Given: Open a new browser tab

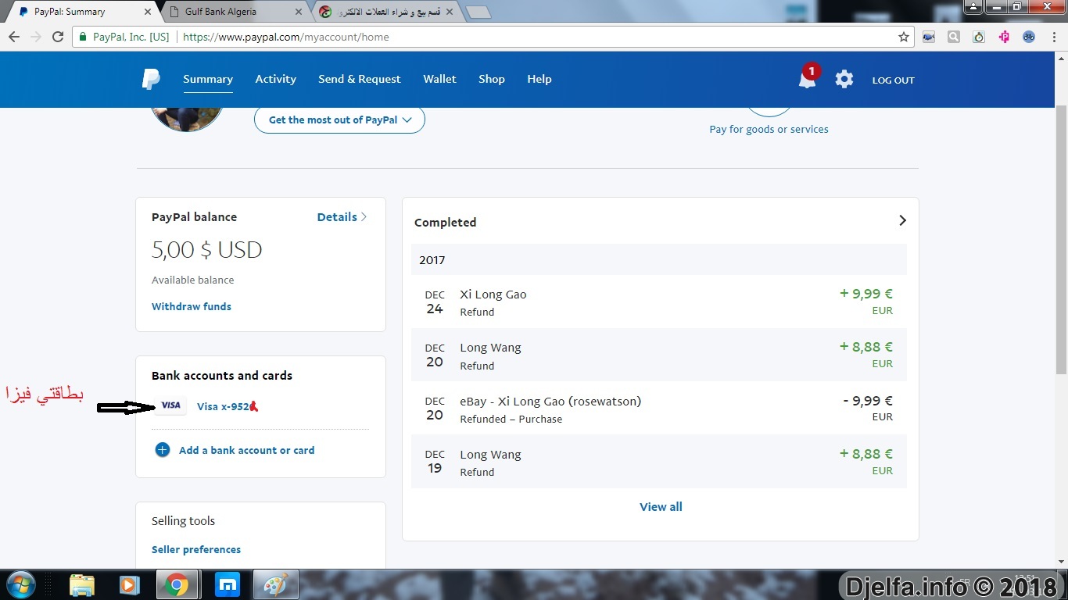Looking at the screenshot, I should [x=478, y=12].
